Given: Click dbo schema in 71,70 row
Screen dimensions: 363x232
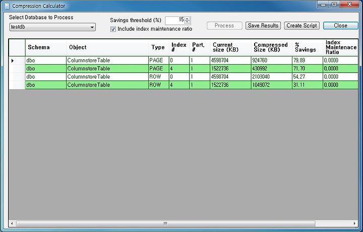Looking at the screenshot, I should (x=45, y=68).
